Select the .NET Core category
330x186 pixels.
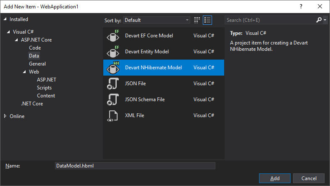tap(32, 104)
